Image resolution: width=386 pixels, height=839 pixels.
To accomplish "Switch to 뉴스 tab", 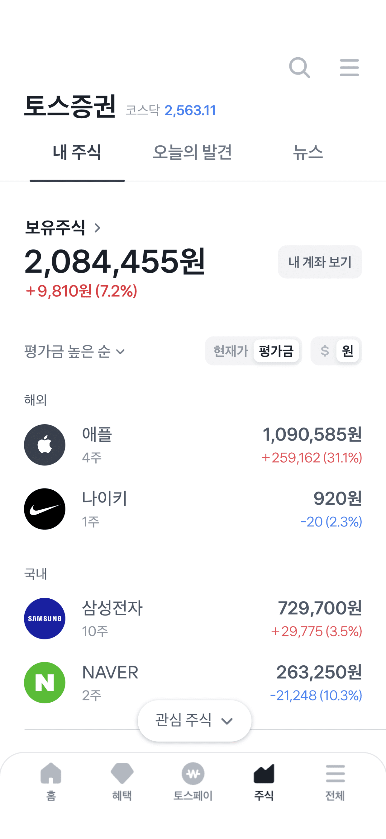I will [308, 153].
